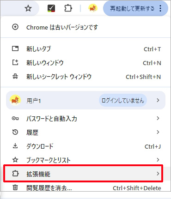Click the Ctrl+T shortcut label
The height and width of the screenshot is (199, 171).
click(x=152, y=49)
